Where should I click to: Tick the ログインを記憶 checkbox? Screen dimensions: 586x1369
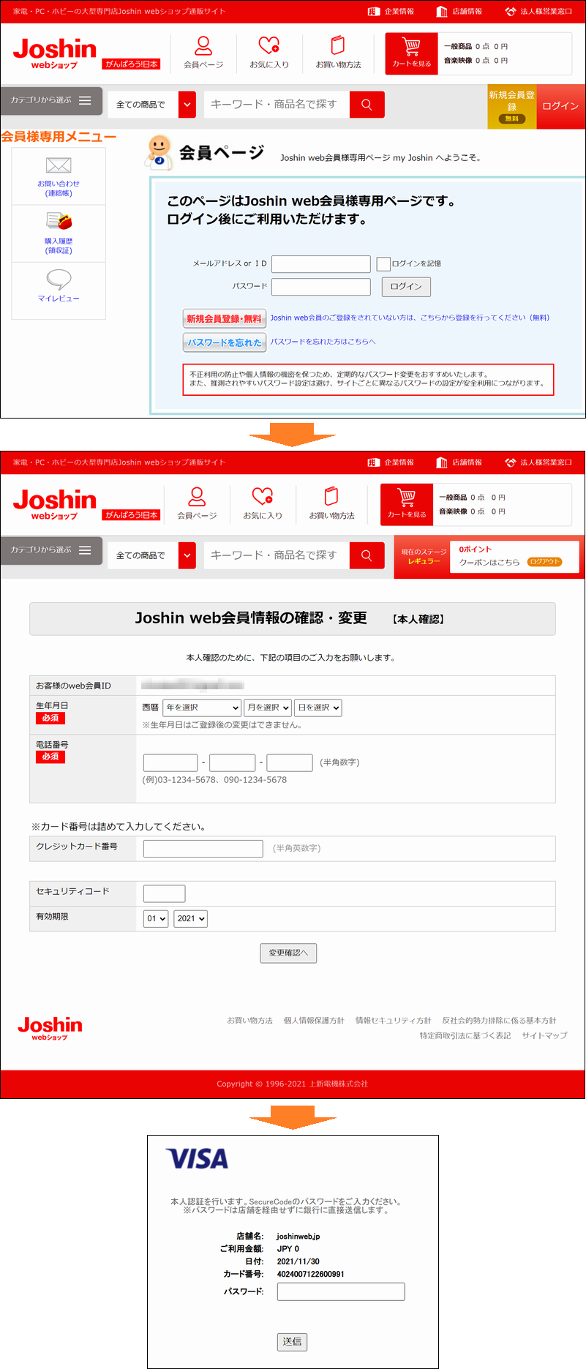383,264
